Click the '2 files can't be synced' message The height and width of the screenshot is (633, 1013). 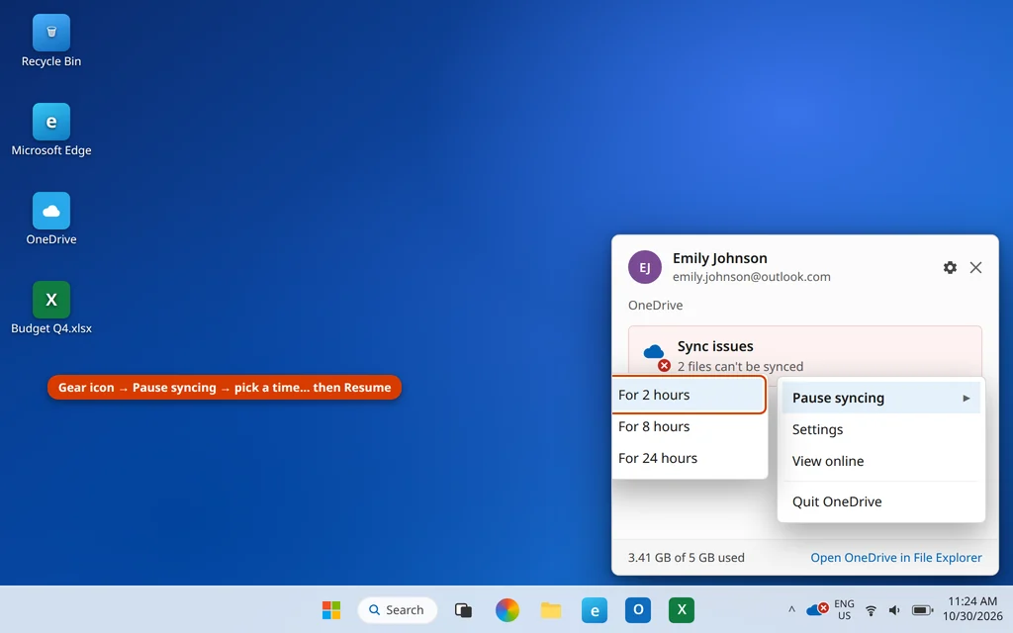pyautogui.click(x=740, y=366)
